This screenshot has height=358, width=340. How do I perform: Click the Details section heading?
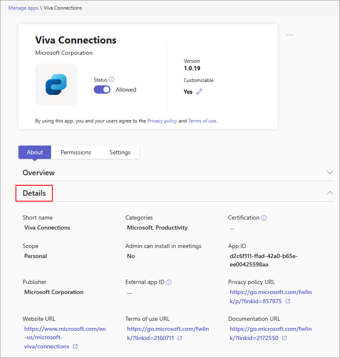pos(34,193)
